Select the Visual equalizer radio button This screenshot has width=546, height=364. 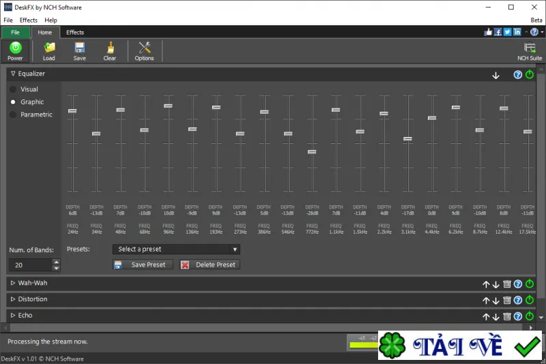point(13,89)
